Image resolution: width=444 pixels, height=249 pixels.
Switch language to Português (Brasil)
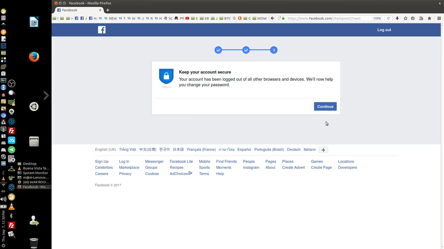point(269,150)
